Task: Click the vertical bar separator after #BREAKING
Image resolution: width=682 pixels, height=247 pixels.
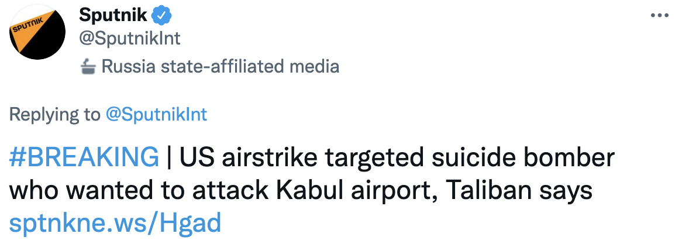Action: [169, 157]
